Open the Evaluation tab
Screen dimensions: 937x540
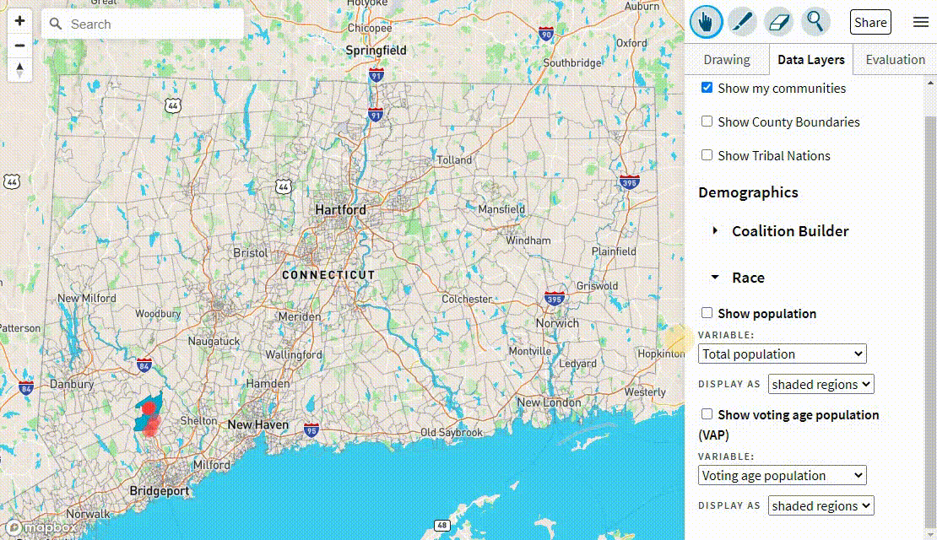[895, 59]
